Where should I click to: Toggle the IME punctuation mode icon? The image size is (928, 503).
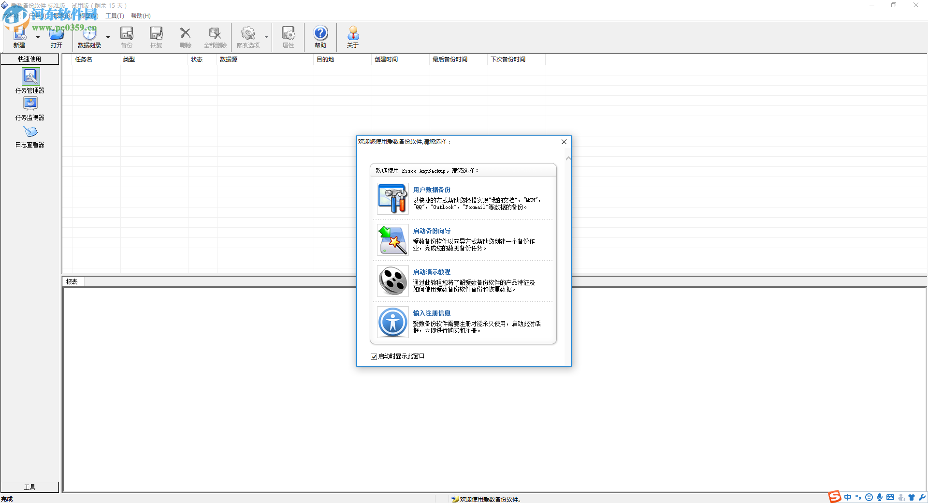pyautogui.click(x=858, y=497)
